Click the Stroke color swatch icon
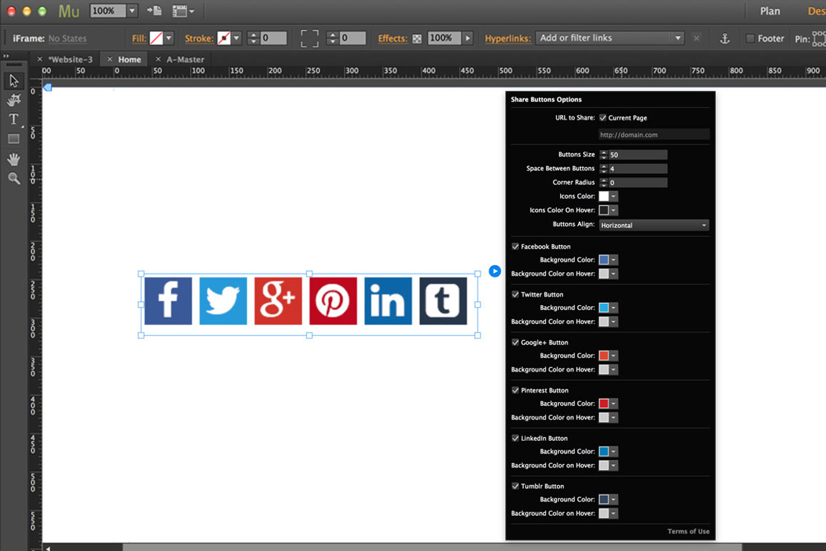The width and height of the screenshot is (826, 551). pos(224,39)
